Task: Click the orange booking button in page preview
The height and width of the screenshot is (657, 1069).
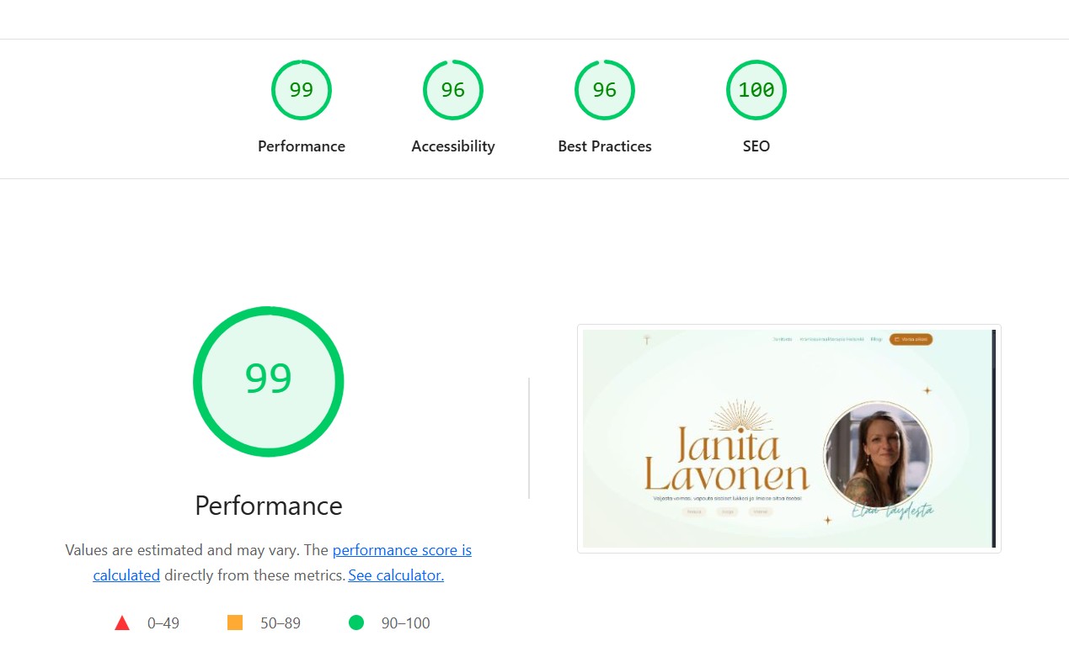Action: pos(911,340)
